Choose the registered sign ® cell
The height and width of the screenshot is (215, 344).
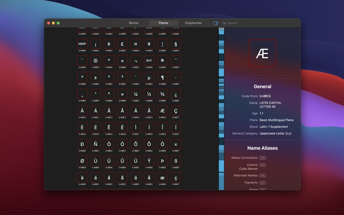tap(162, 60)
